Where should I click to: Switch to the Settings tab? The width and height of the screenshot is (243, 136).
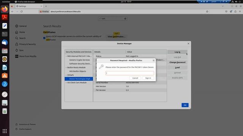pyautogui.click(x=29, y=6)
